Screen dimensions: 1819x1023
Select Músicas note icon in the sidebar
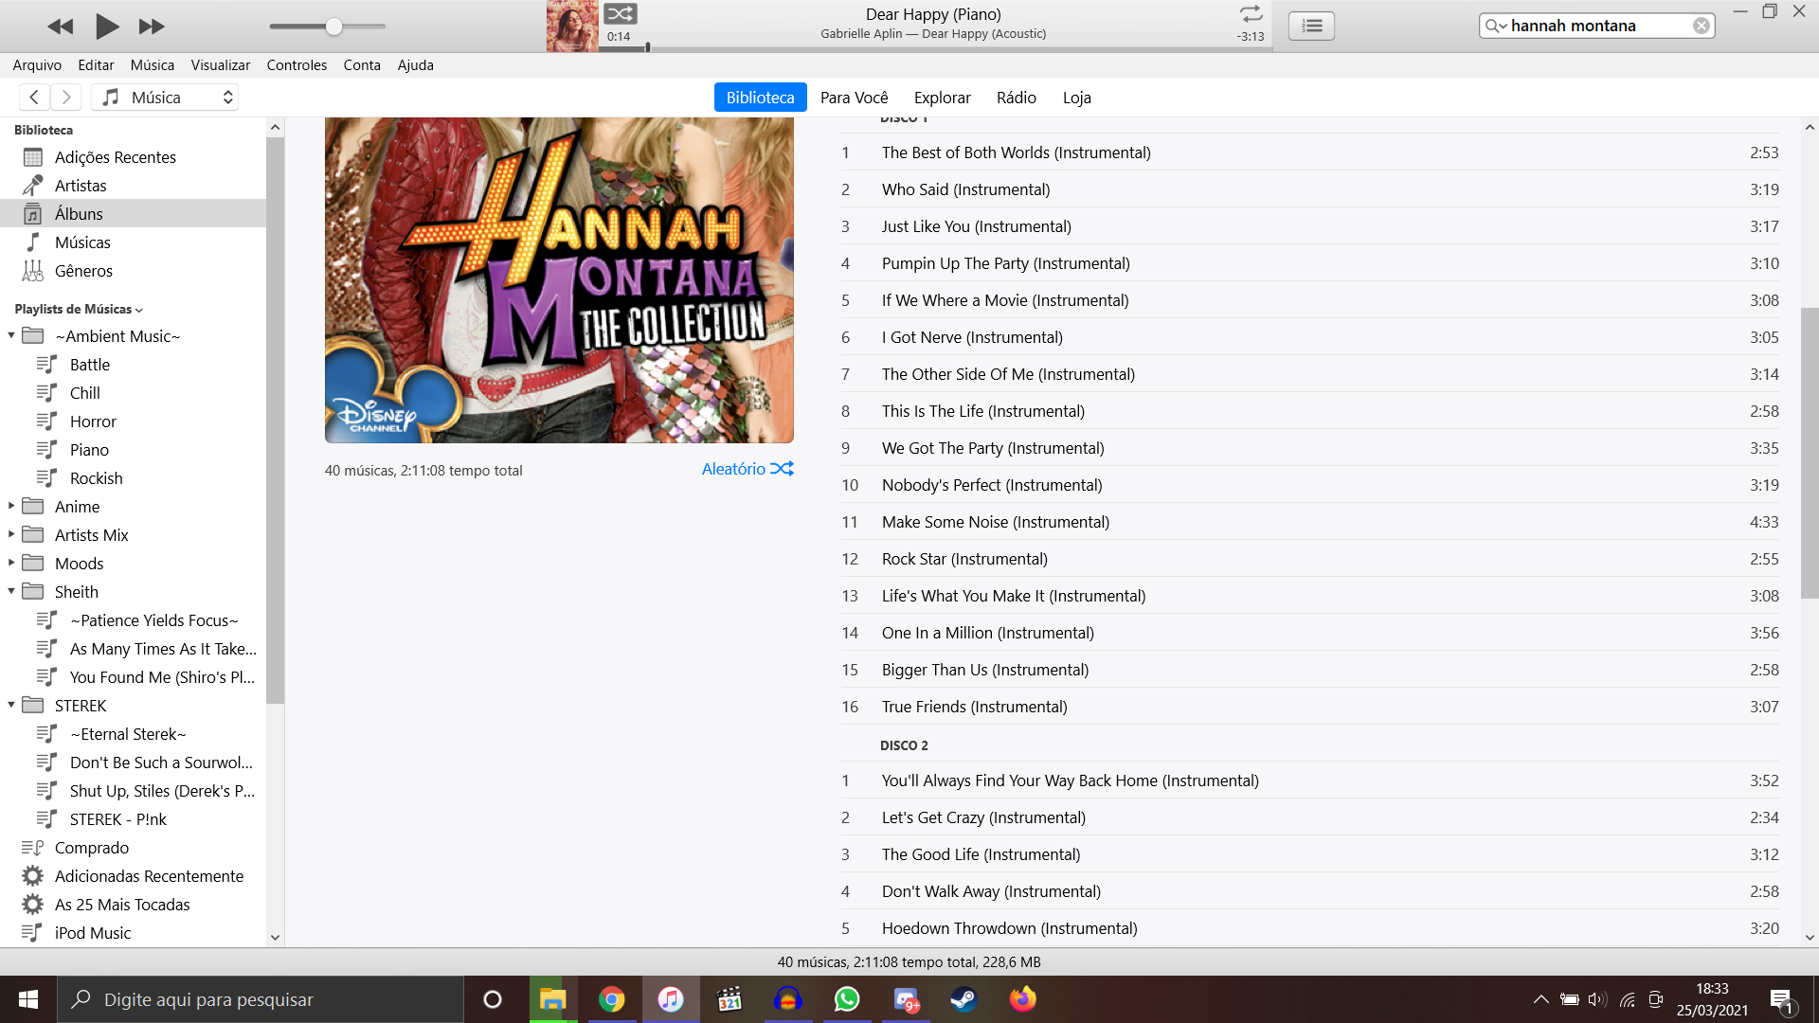[33, 242]
